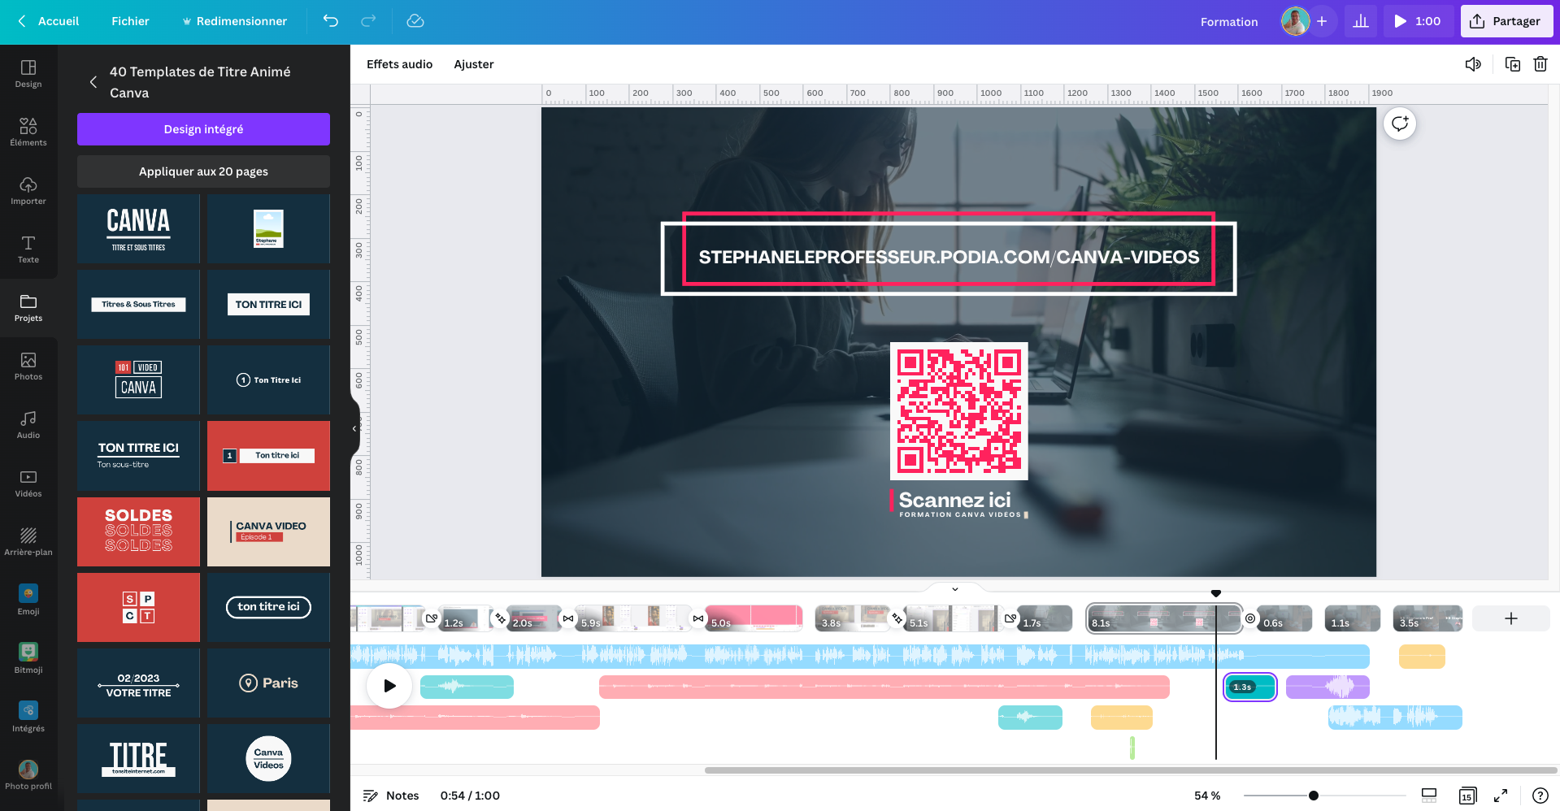Toggle the grid view page counter
1560x811 pixels.
point(1467,796)
